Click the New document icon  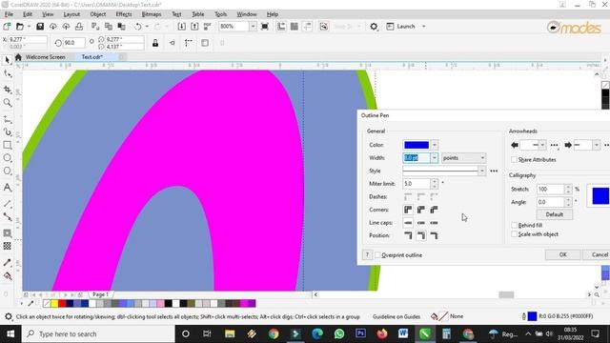click(x=7, y=27)
